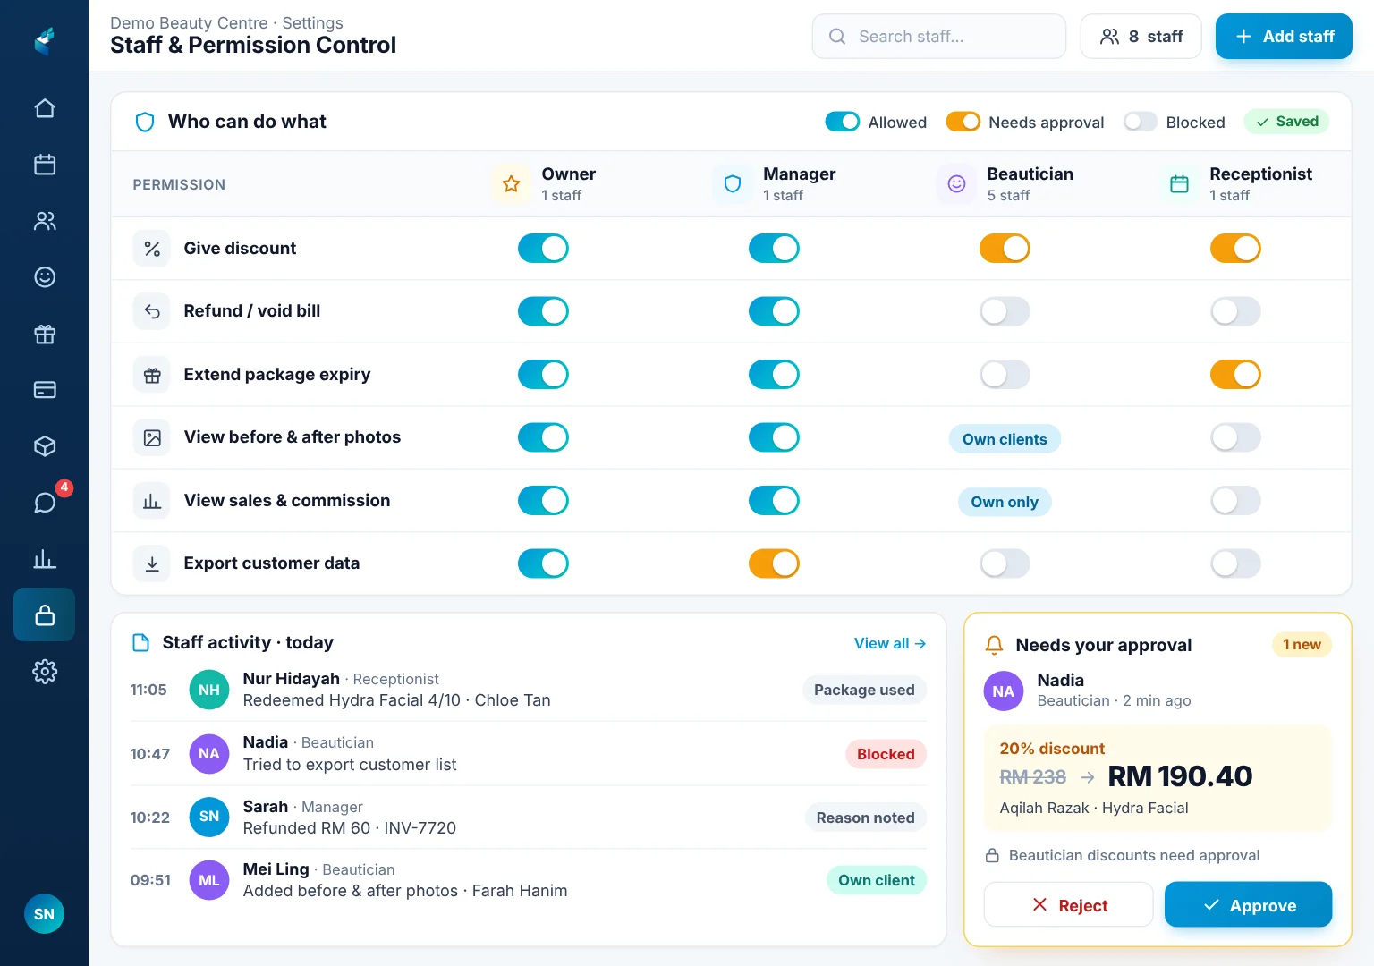This screenshot has width=1374, height=966.
Task: Open the gear settings icon in the sidebar
Action: 45,671
